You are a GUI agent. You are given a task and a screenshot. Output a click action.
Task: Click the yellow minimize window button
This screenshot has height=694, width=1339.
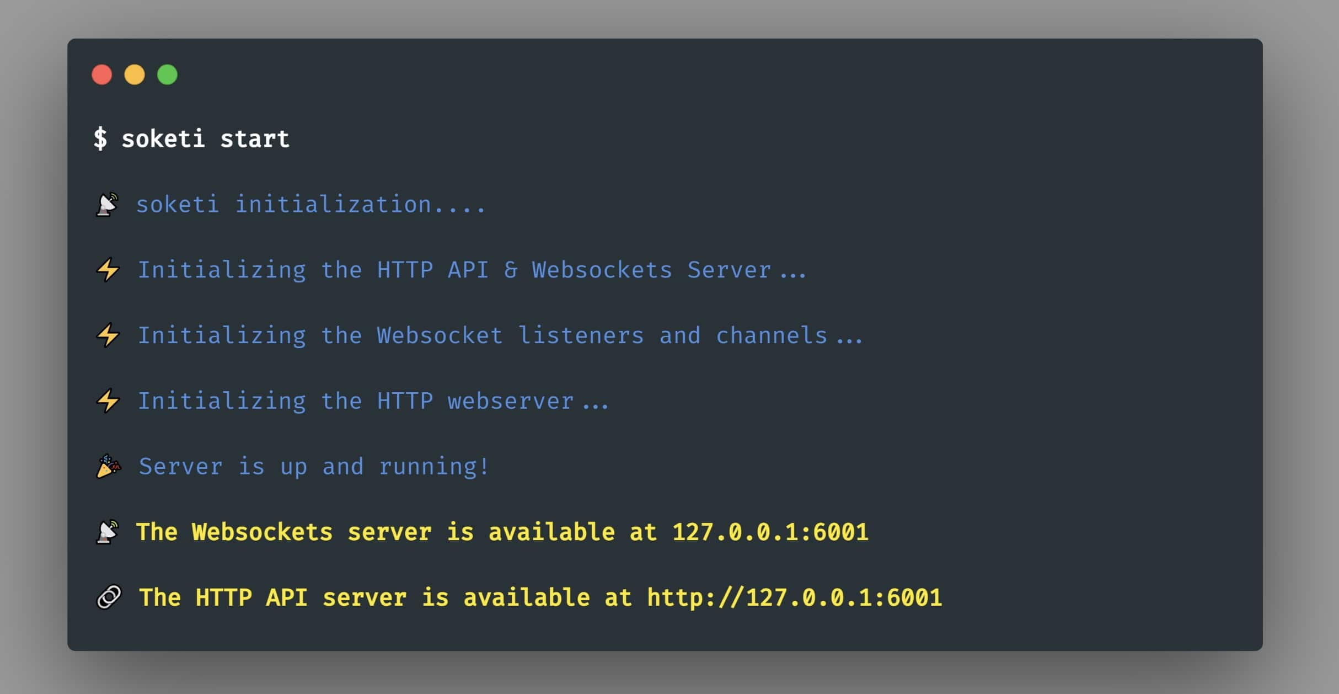tap(135, 74)
